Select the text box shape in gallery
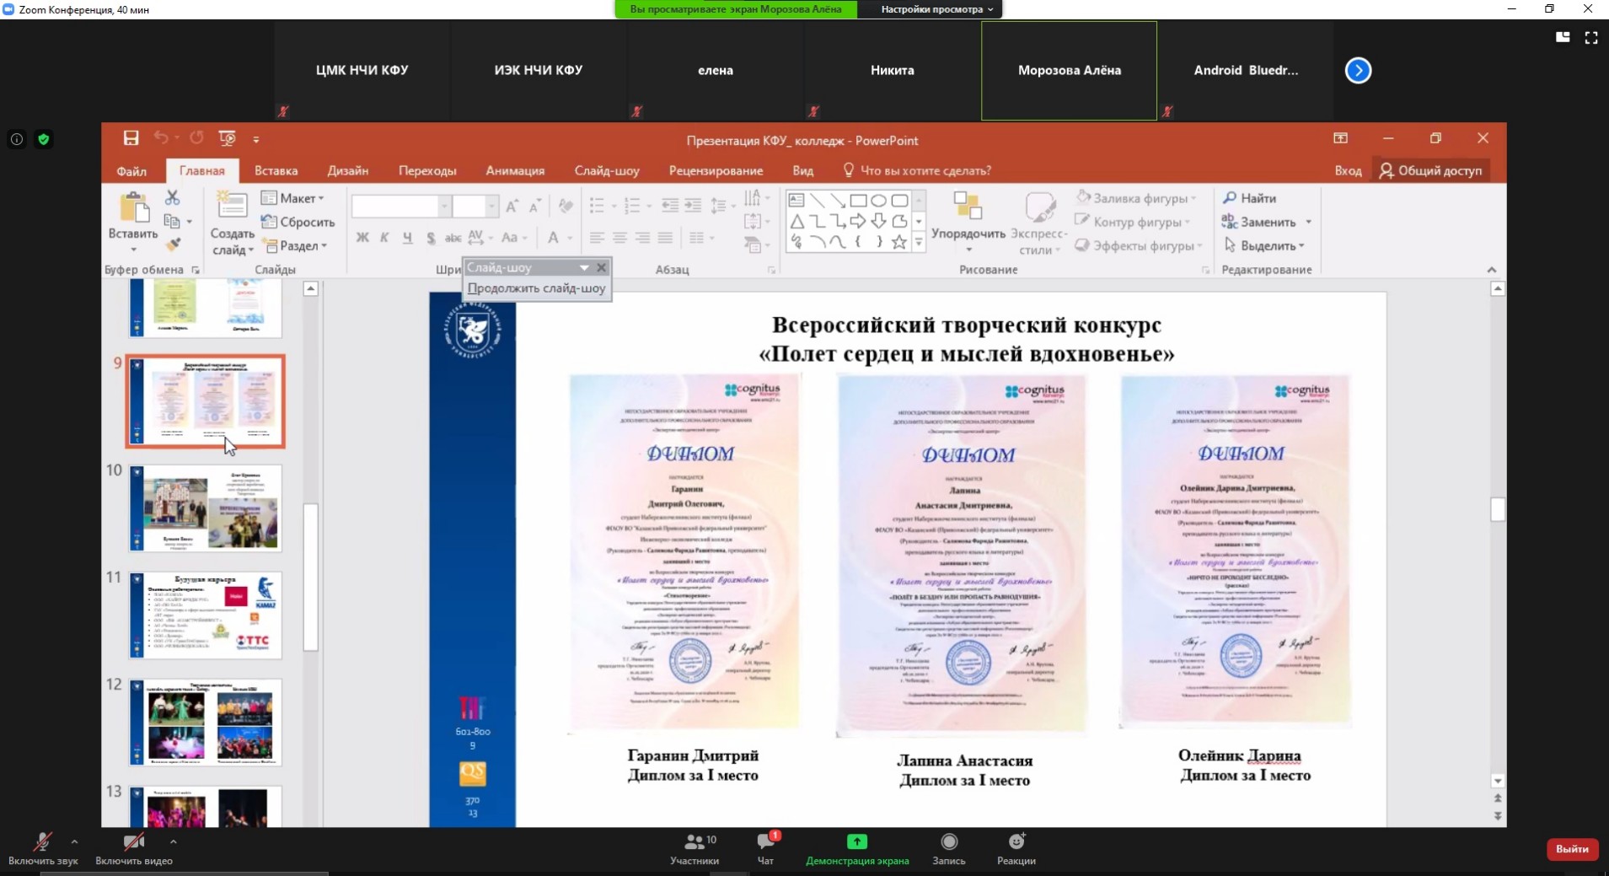The height and width of the screenshot is (876, 1609). [796, 201]
